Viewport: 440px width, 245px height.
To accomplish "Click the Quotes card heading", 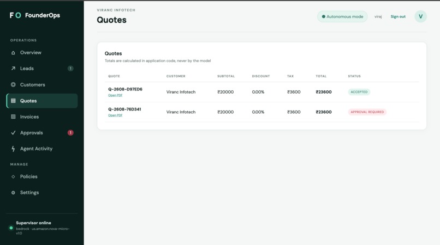I will point(113,53).
